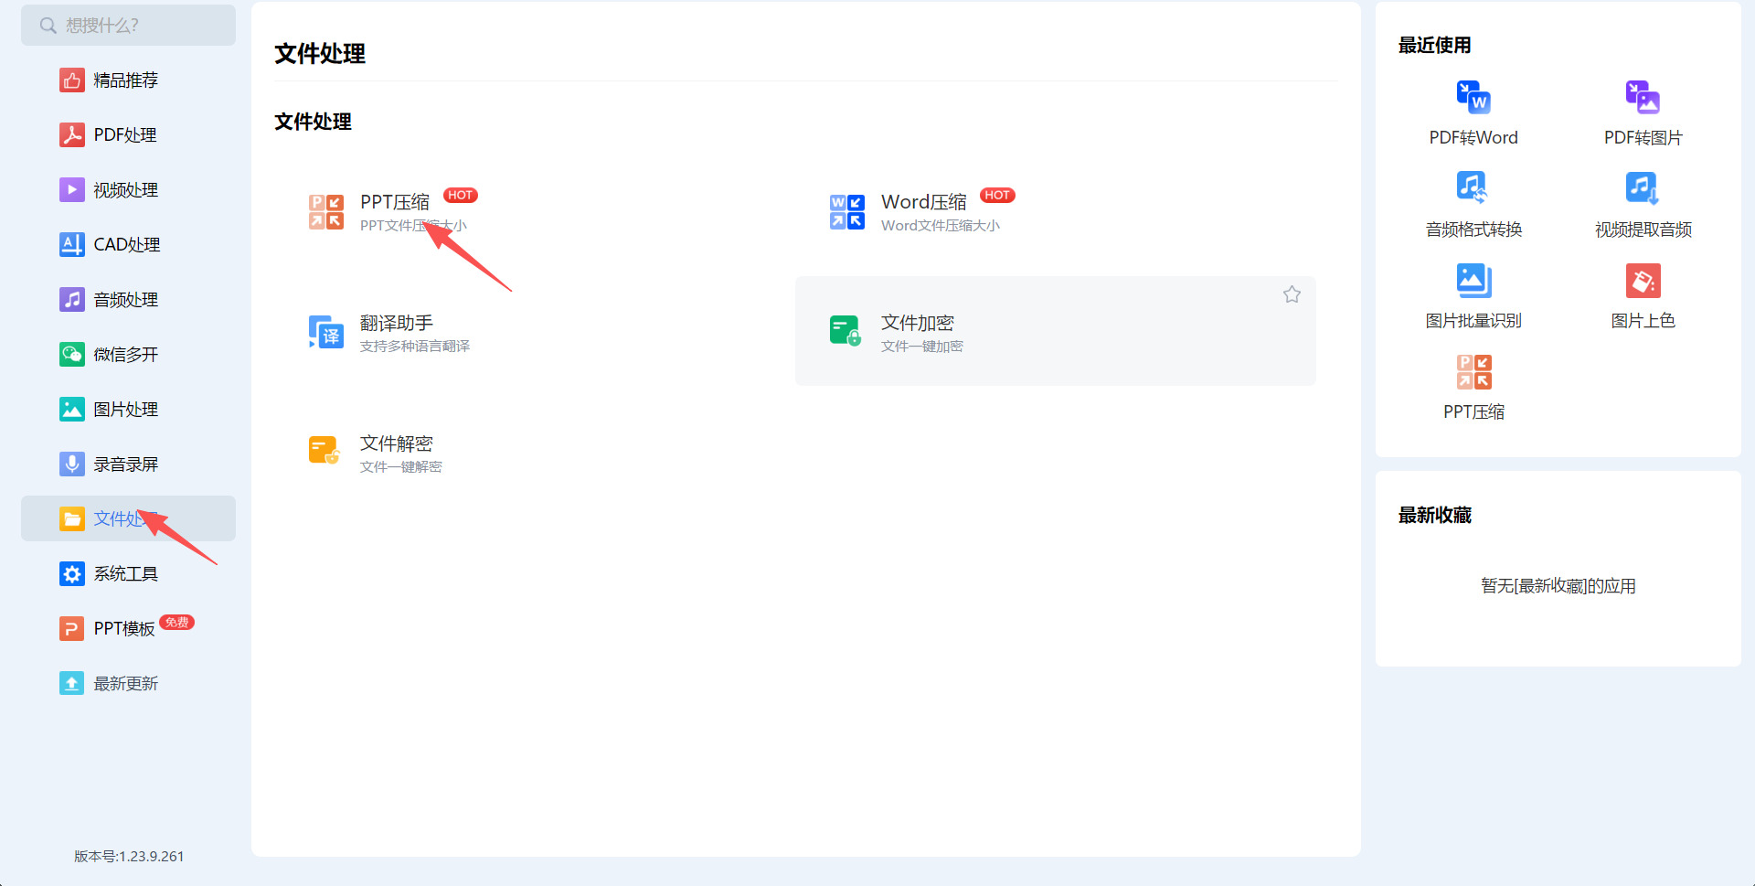Click the 文件加密 lock icon
Viewport: 1755px width, 886px height.
(846, 331)
